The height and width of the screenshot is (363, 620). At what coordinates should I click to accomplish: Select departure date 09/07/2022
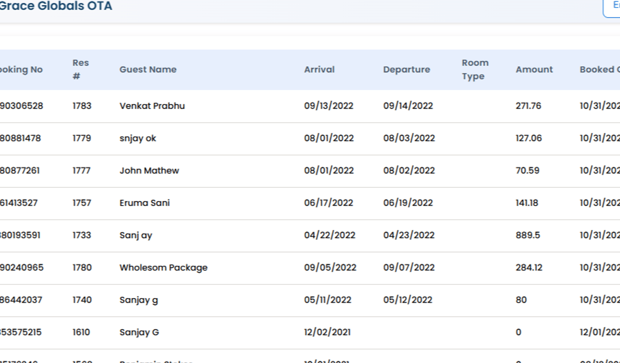409,268
